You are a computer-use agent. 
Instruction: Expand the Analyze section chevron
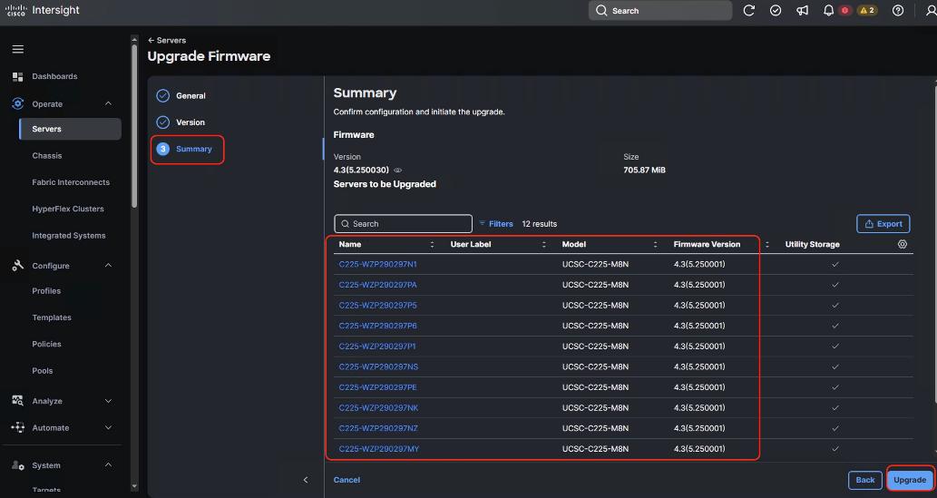108,401
